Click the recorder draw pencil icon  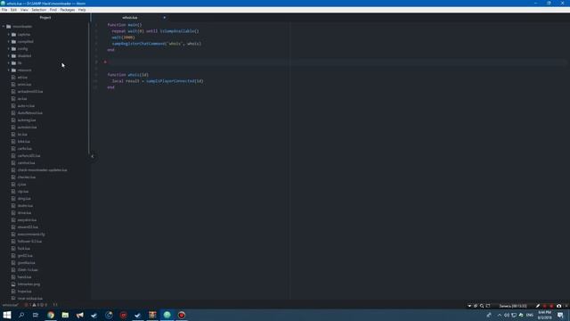538,306
